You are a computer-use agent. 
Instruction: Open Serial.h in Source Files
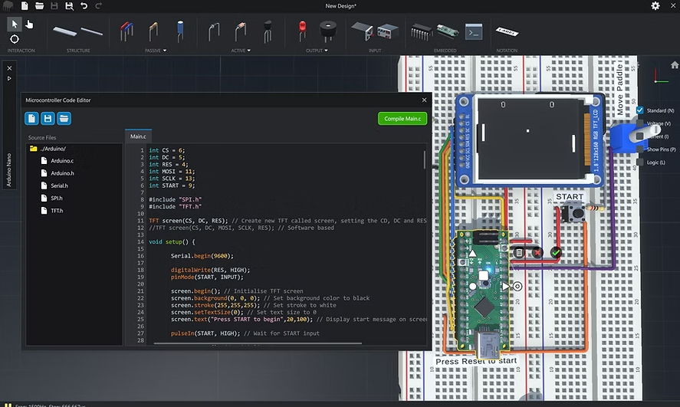pyautogui.click(x=59, y=185)
